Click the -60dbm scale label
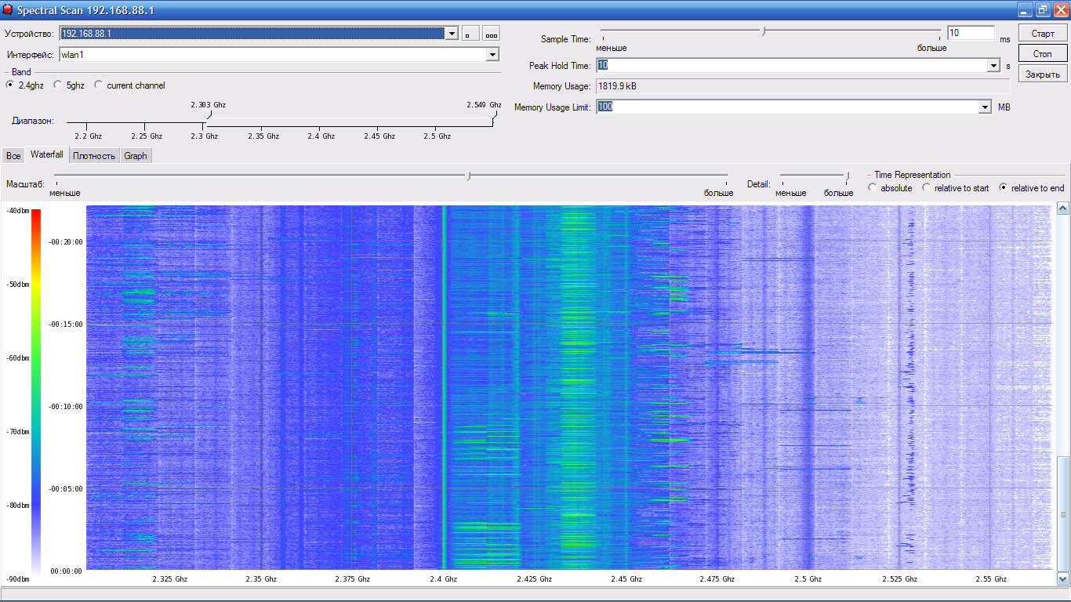The height and width of the screenshot is (602, 1071). [x=16, y=357]
